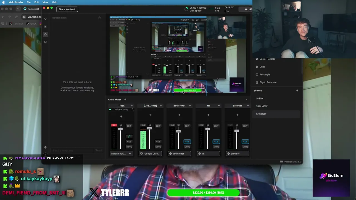Expand the [Goo... ome] channel dropdown
The image size is (356, 200).
click(161, 106)
